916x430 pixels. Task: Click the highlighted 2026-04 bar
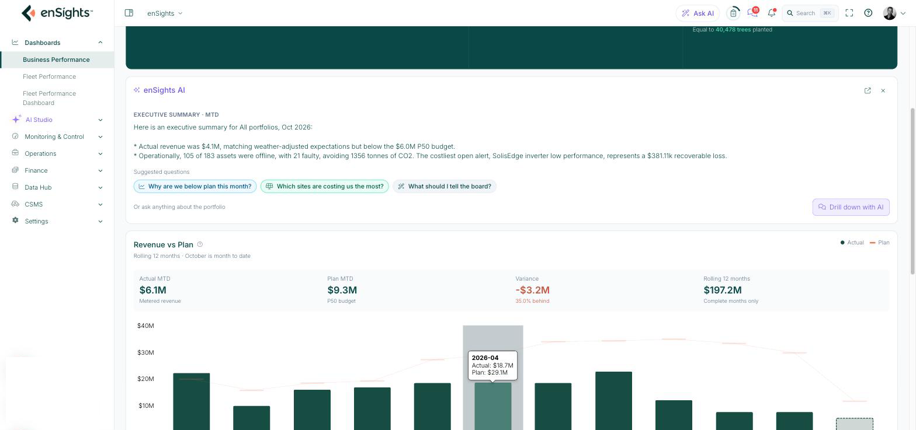point(493,406)
